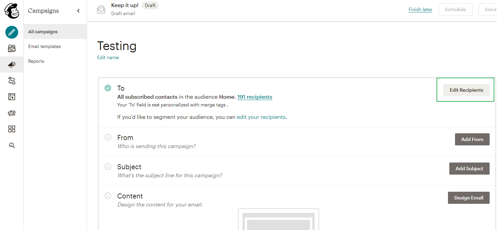The width and height of the screenshot is (497, 230).
Task: Collapse the Campaigns panel chevron
Action: [79, 11]
